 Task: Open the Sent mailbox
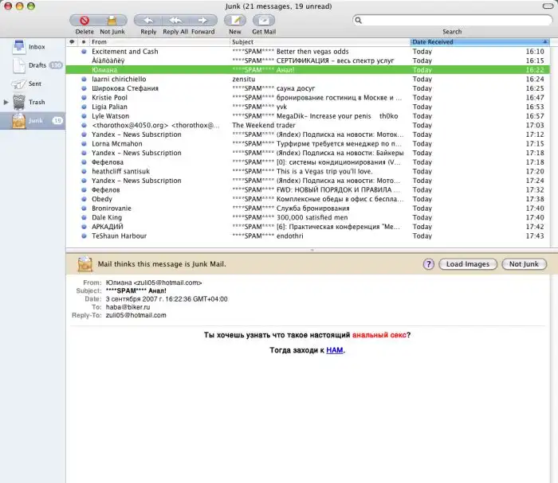point(36,83)
